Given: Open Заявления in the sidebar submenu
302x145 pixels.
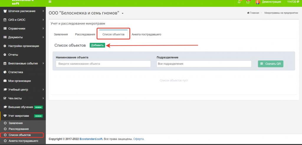Looking at the screenshot, I should 16,123.
